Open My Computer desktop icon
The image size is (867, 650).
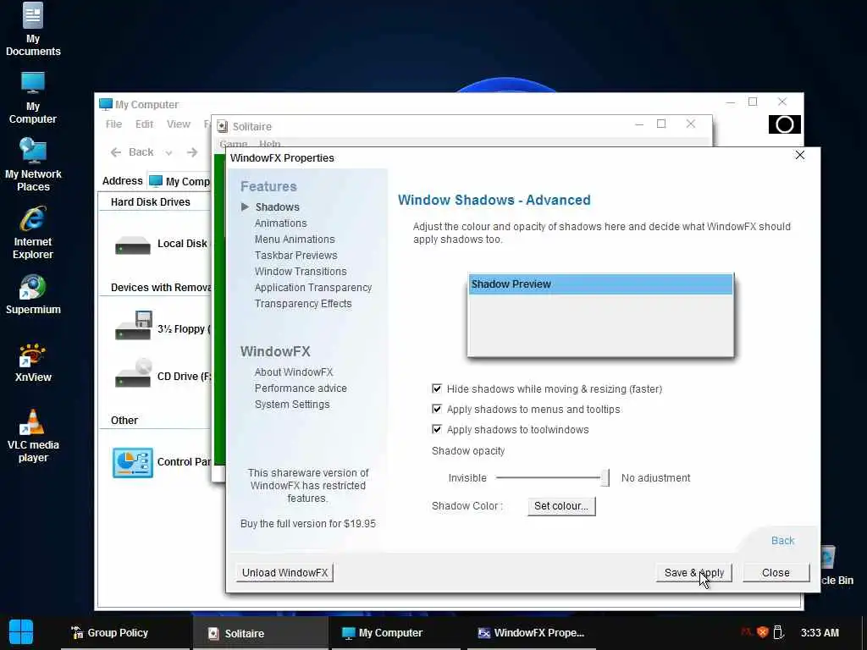(33, 98)
